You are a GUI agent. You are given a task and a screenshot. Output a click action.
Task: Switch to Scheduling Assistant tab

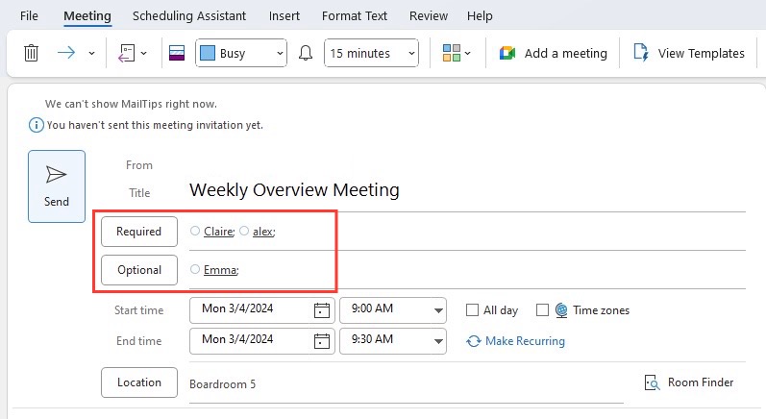pyautogui.click(x=189, y=15)
